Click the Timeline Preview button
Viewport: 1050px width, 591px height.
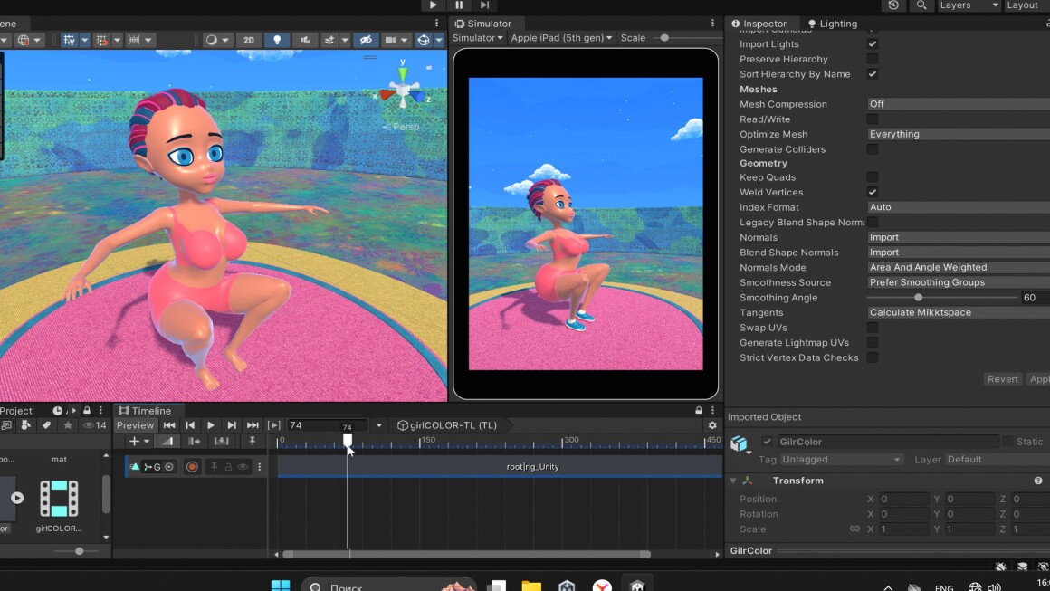(135, 425)
